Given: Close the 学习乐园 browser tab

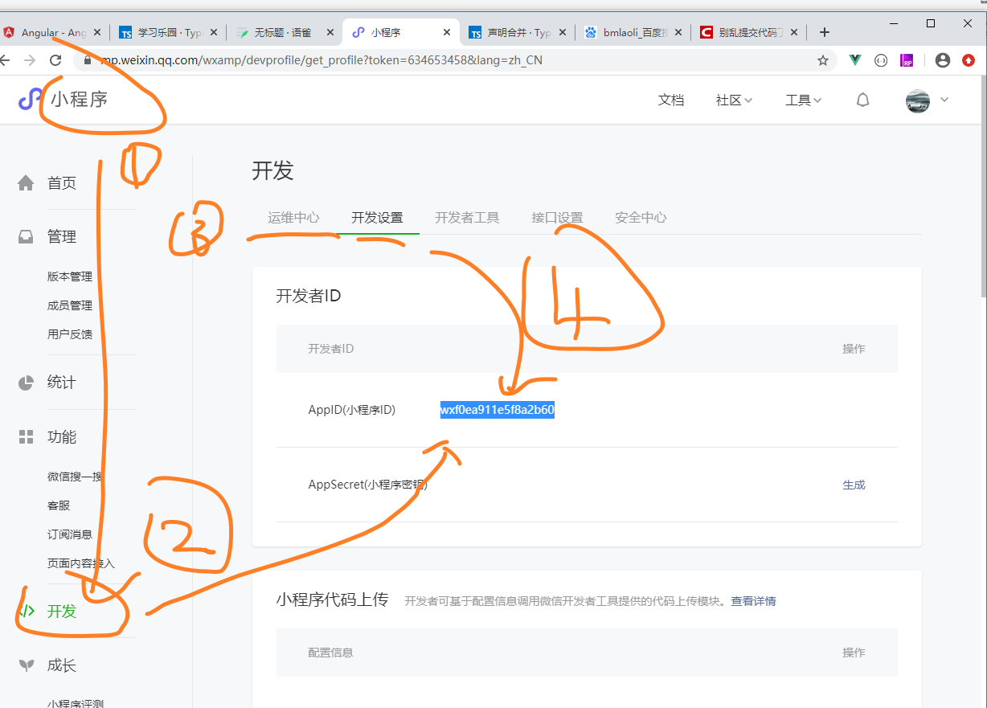Looking at the screenshot, I should (x=213, y=32).
